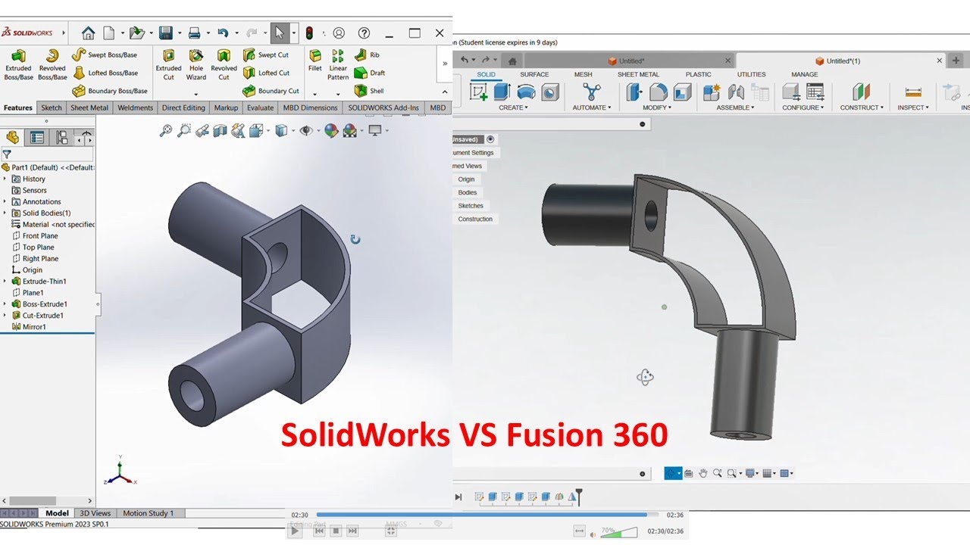The width and height of the screenshot is (970, 545).
Task: Click Fusion 360 Fillet icon
Action: [659, 92]
